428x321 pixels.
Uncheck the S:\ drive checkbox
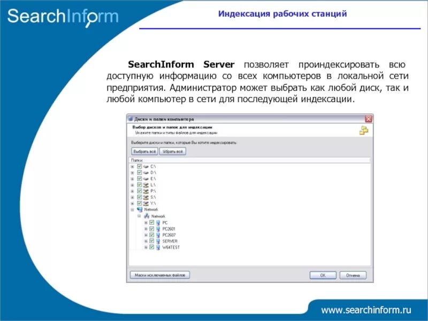click(140, 197)
